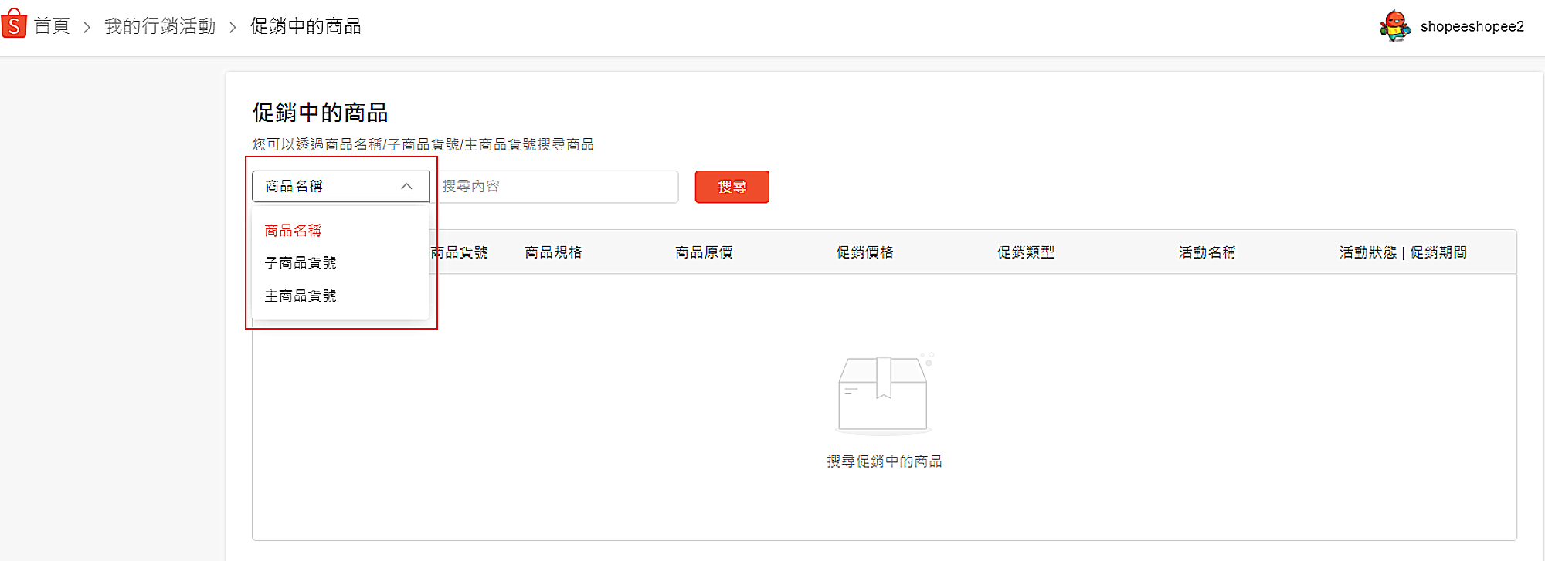Open the shopeeshopee2 account name
1545x561 pixels.
[1472, 26]
